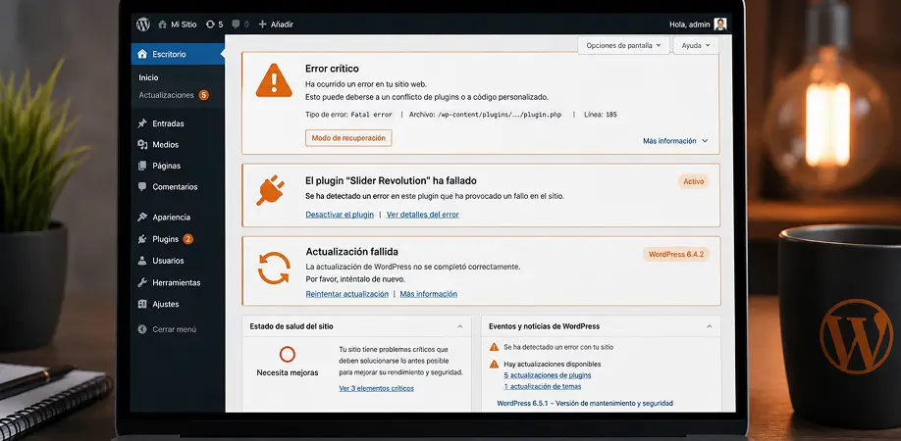Go to Inicio submenu item

pos(148,77)
